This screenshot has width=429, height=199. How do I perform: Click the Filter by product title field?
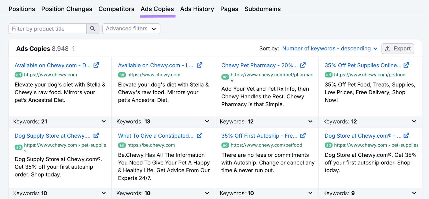[x=47, y=29]
